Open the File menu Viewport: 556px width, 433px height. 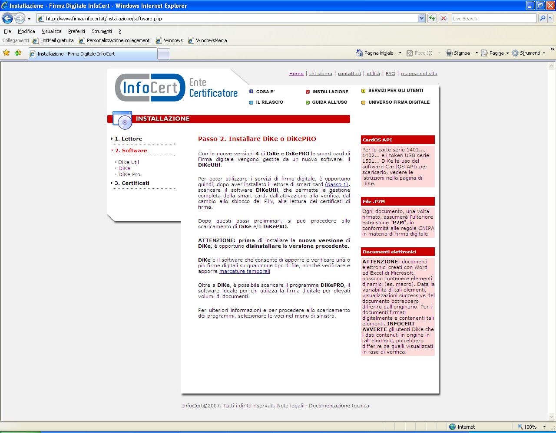click(7, 31)
